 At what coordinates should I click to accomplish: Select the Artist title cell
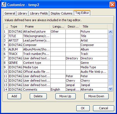[94, 40]
